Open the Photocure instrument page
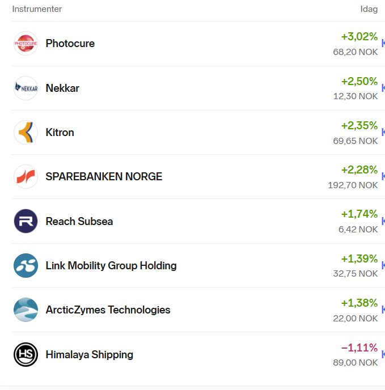 point(70,44)
